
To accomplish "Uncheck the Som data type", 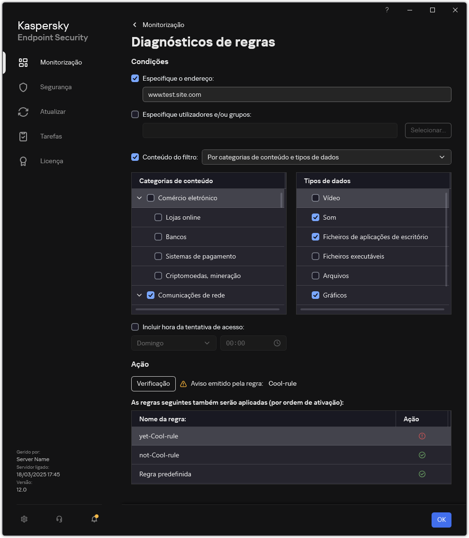I will coord(315,217).
